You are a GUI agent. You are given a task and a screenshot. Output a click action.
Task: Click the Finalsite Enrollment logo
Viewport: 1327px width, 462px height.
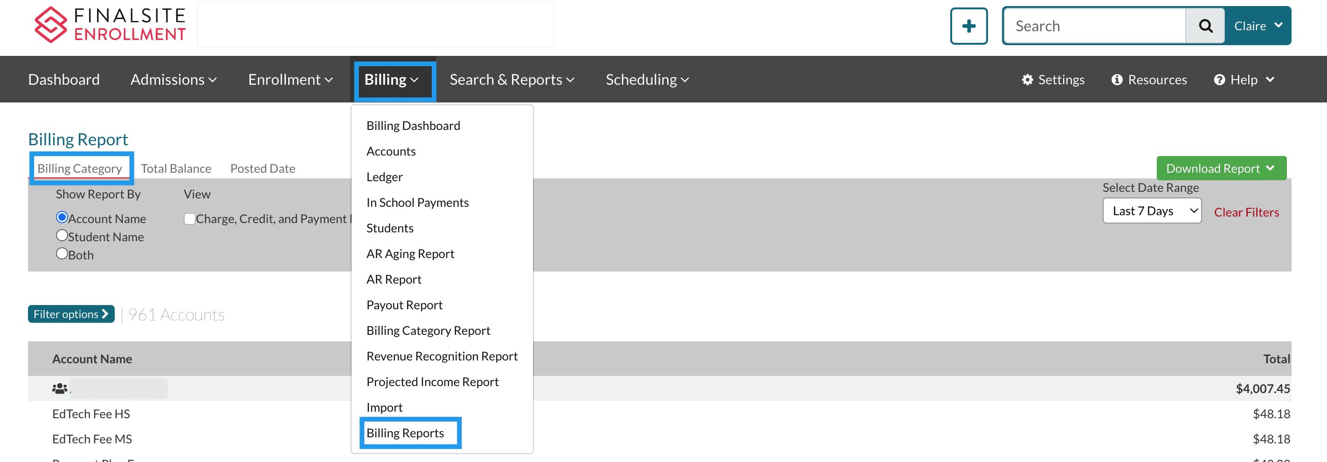click(110, 25)
